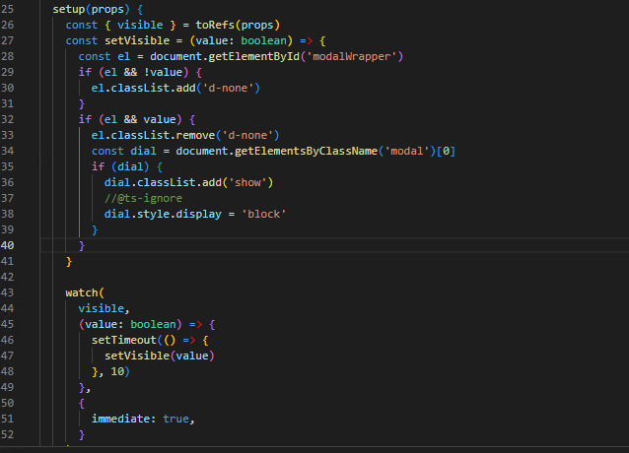Click the closing brace on line 31
Image resolution: width=629 pixels, height=453 pixels.
coord(82,104)
